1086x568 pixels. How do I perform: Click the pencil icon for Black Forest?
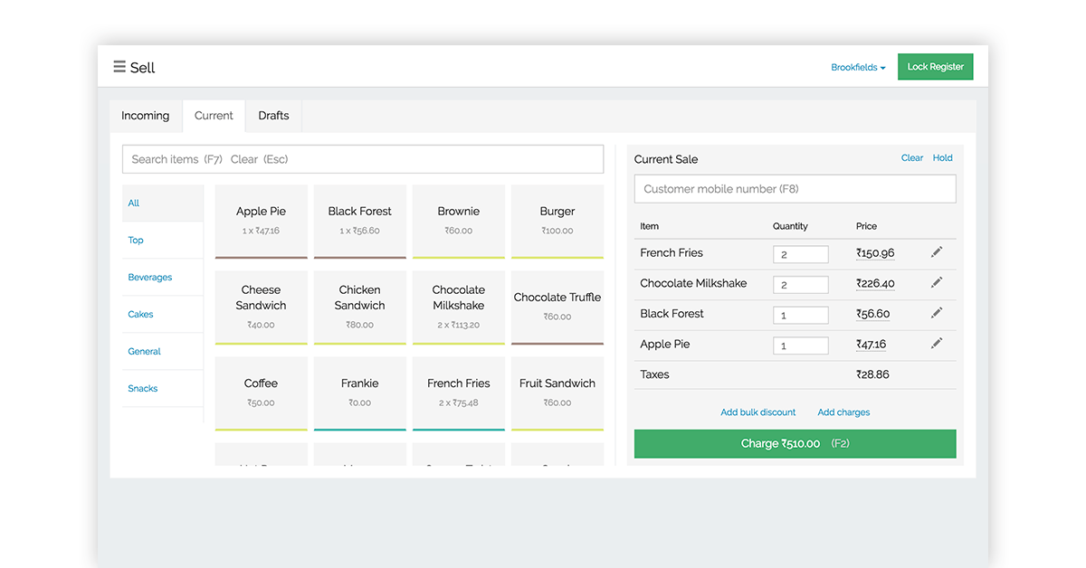[937, 313]
